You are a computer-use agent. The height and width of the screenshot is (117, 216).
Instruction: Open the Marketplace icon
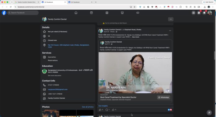(122, 13)
